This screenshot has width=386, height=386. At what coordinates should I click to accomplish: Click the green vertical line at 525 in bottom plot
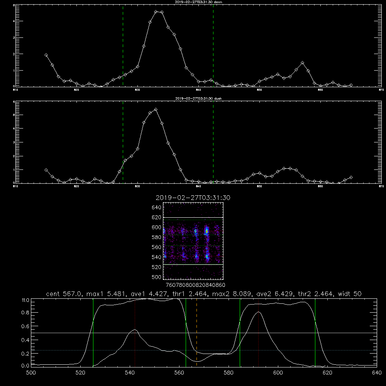pyautogui.click(x=93, y=332)
